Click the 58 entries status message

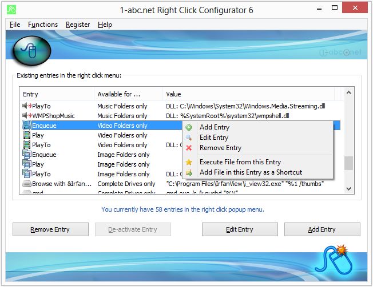(182, 209)
